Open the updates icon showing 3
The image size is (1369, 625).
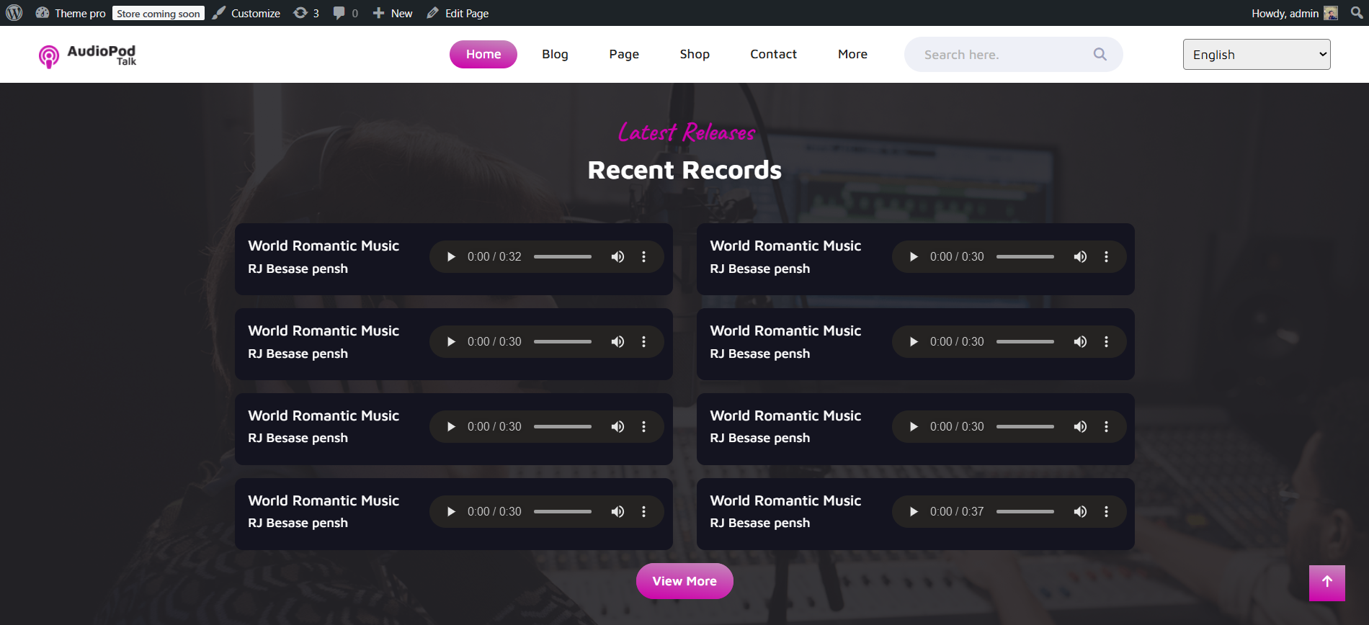point(306,13)
